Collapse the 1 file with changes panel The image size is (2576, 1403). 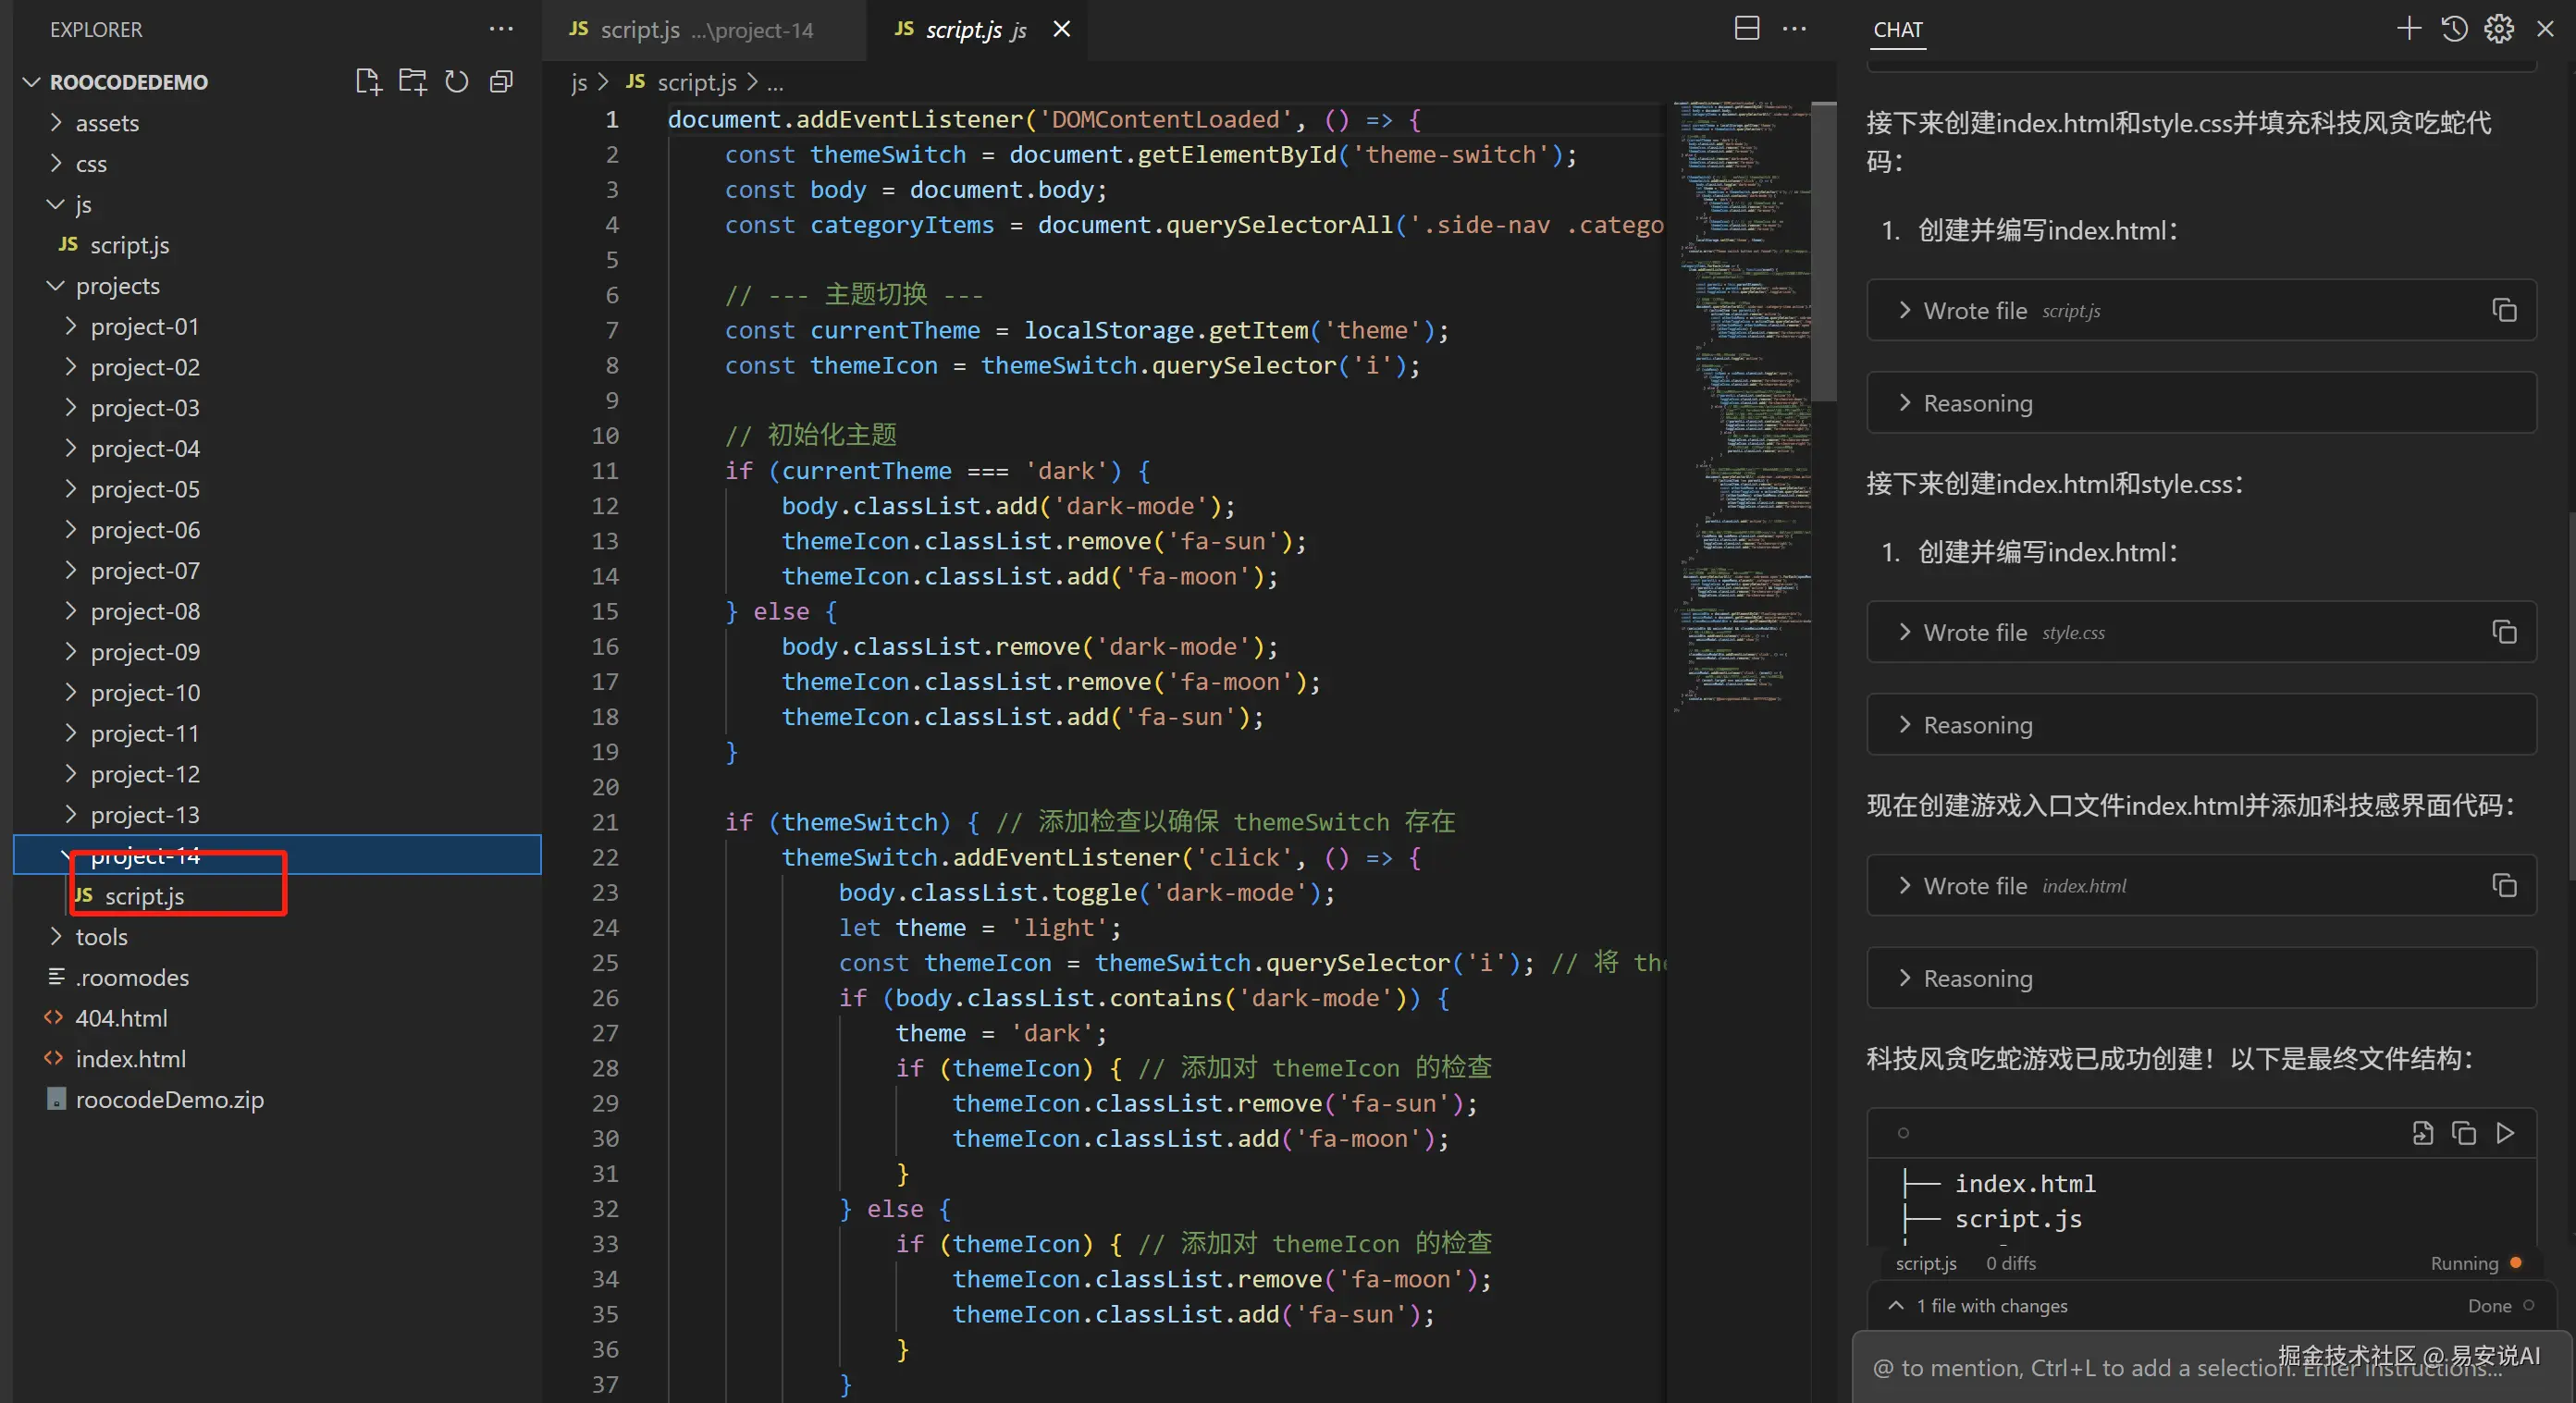click(x=1895, y=1306)
